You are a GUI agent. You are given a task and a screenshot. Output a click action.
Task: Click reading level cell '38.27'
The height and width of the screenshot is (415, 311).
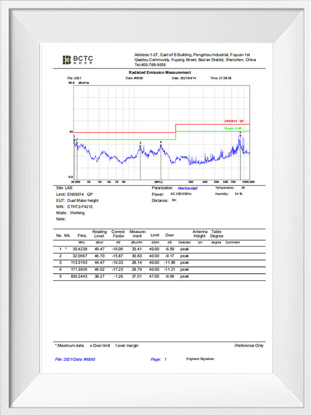[100, 276]
